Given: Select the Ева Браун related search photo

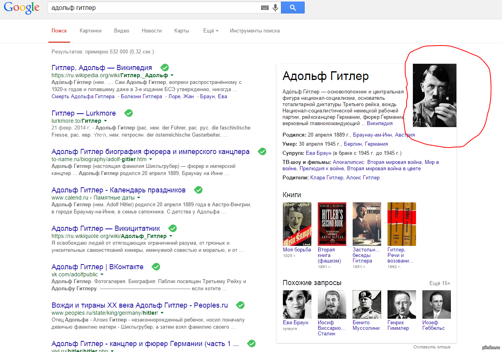Looking at the screenshot, I should click(x=297, y=304).
